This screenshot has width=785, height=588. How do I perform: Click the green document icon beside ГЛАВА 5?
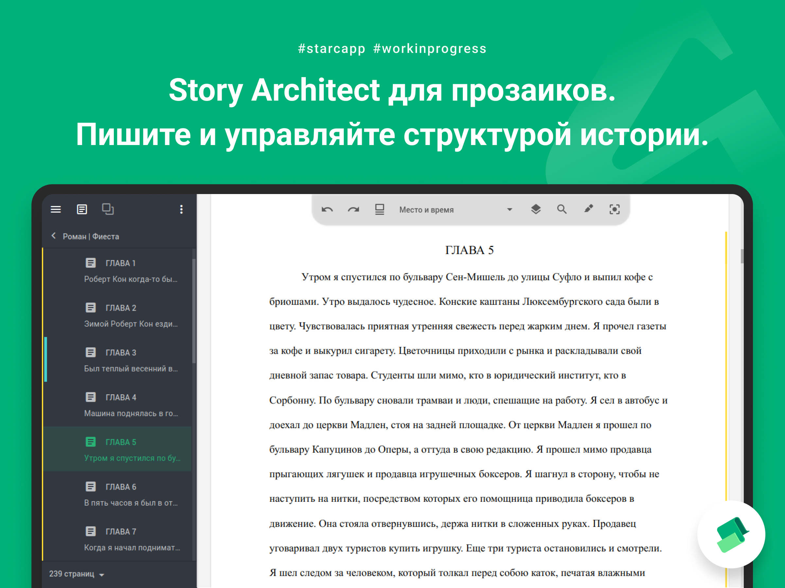click(91, 442)
